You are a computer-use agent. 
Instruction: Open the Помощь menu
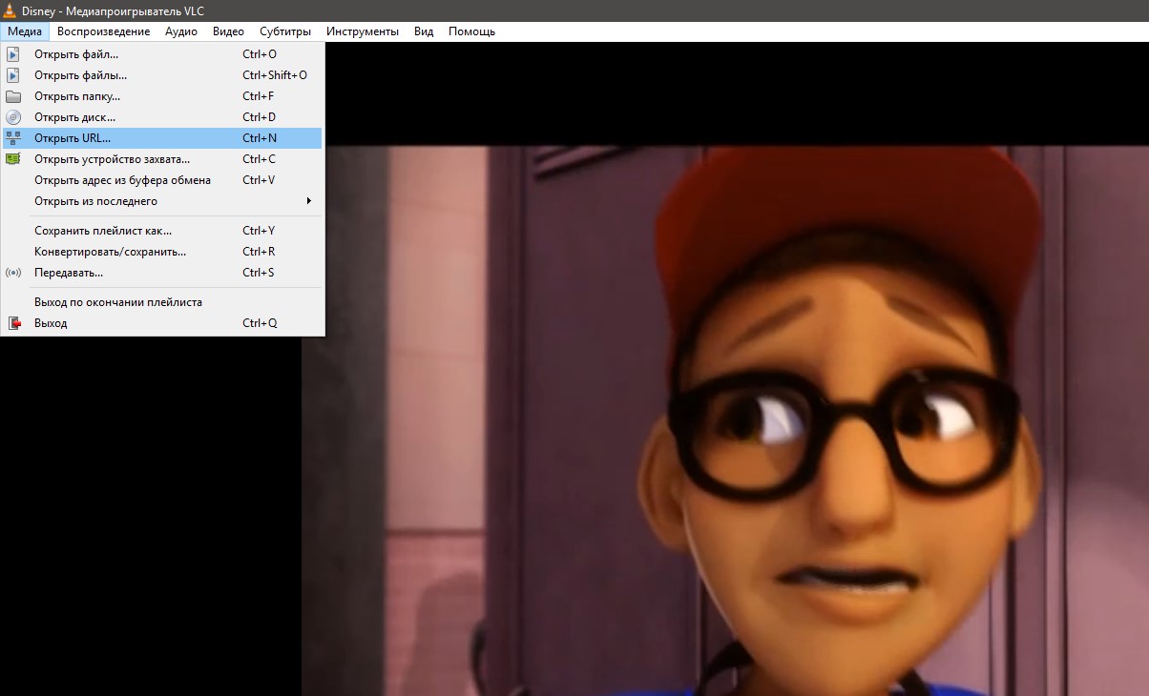tap(471, 31)
